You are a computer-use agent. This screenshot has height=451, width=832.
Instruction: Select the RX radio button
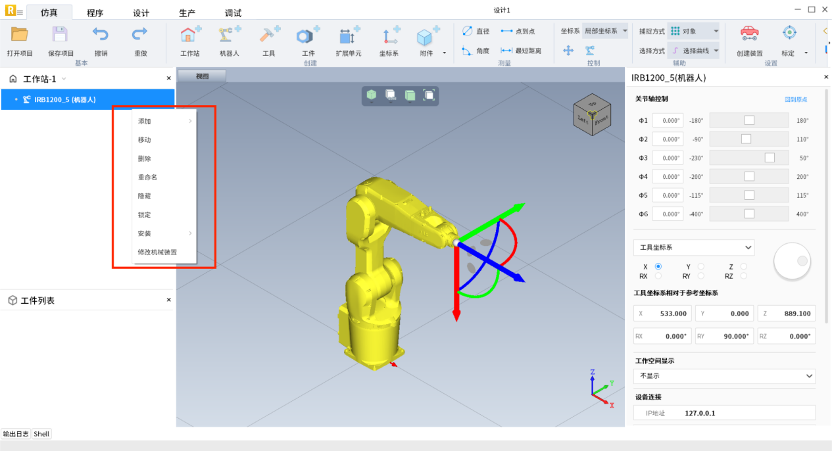click(658, 277)
